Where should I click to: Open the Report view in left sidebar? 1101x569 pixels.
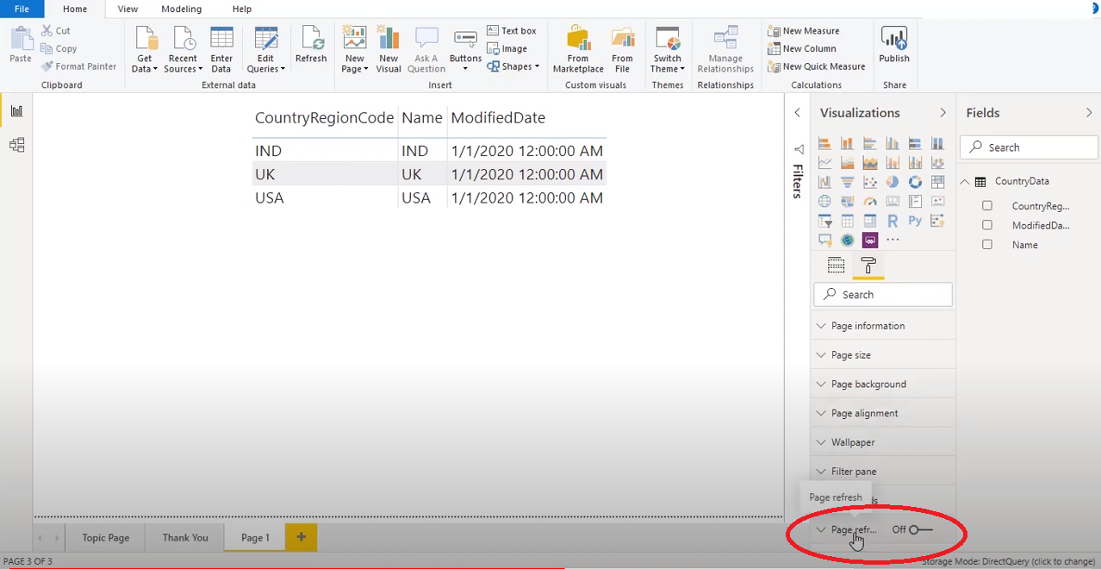16,111
